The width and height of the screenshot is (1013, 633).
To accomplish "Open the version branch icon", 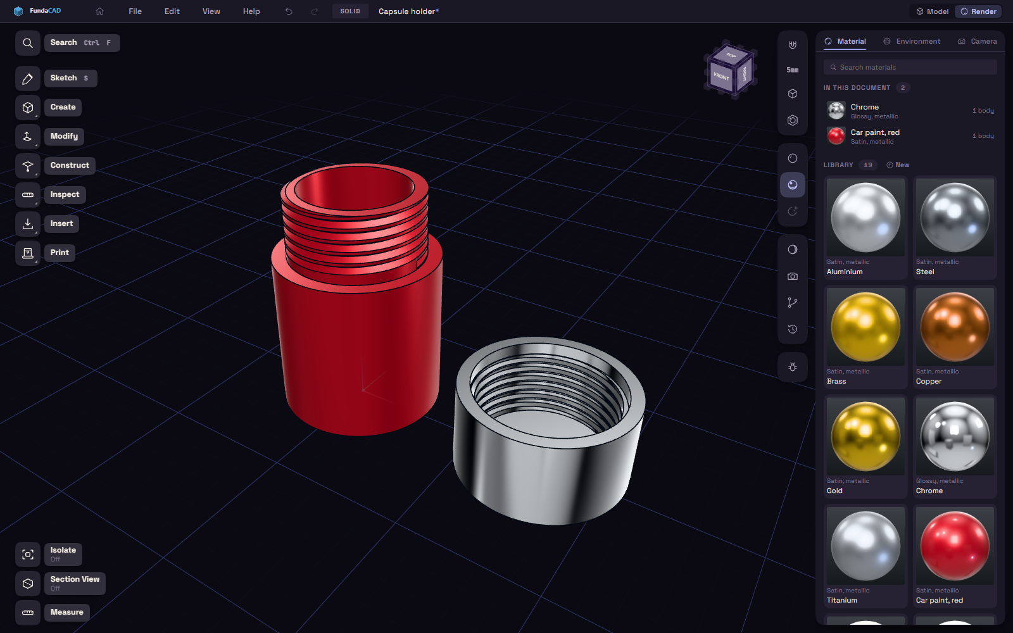I will pyautogui.click(x=793, y=303).
